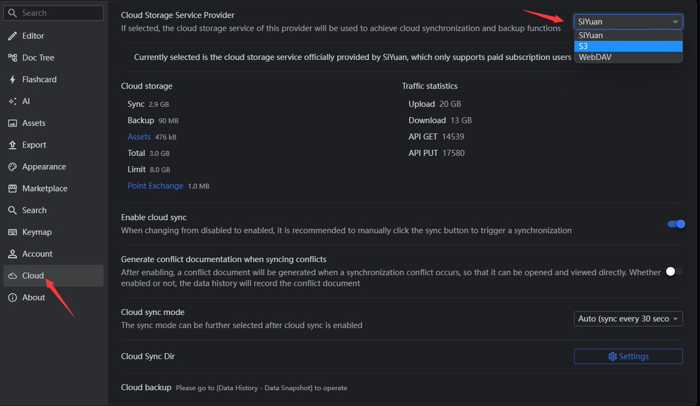
Task: Open Cloud Sync Dir Settings button
Action: (628, 356)
